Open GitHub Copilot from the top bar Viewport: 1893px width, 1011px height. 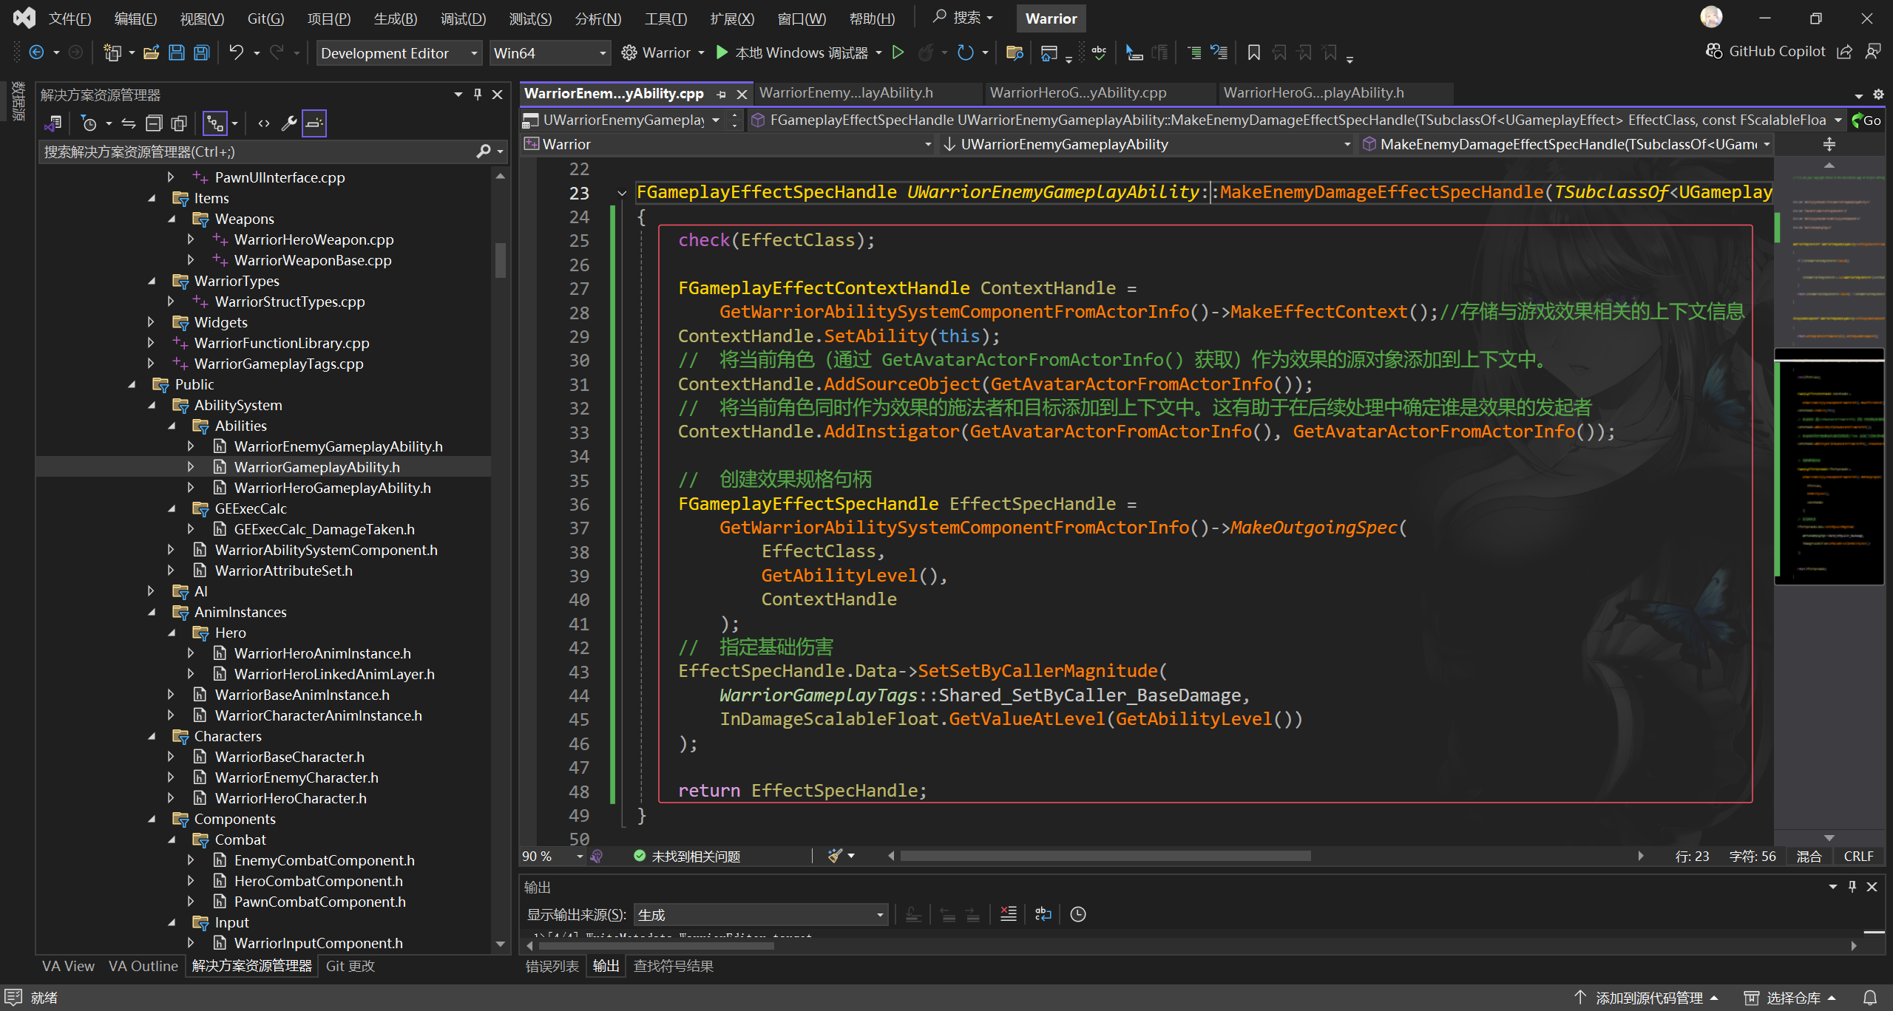1766,51
